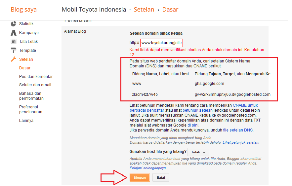Click the Batal button

pos(161,178)
